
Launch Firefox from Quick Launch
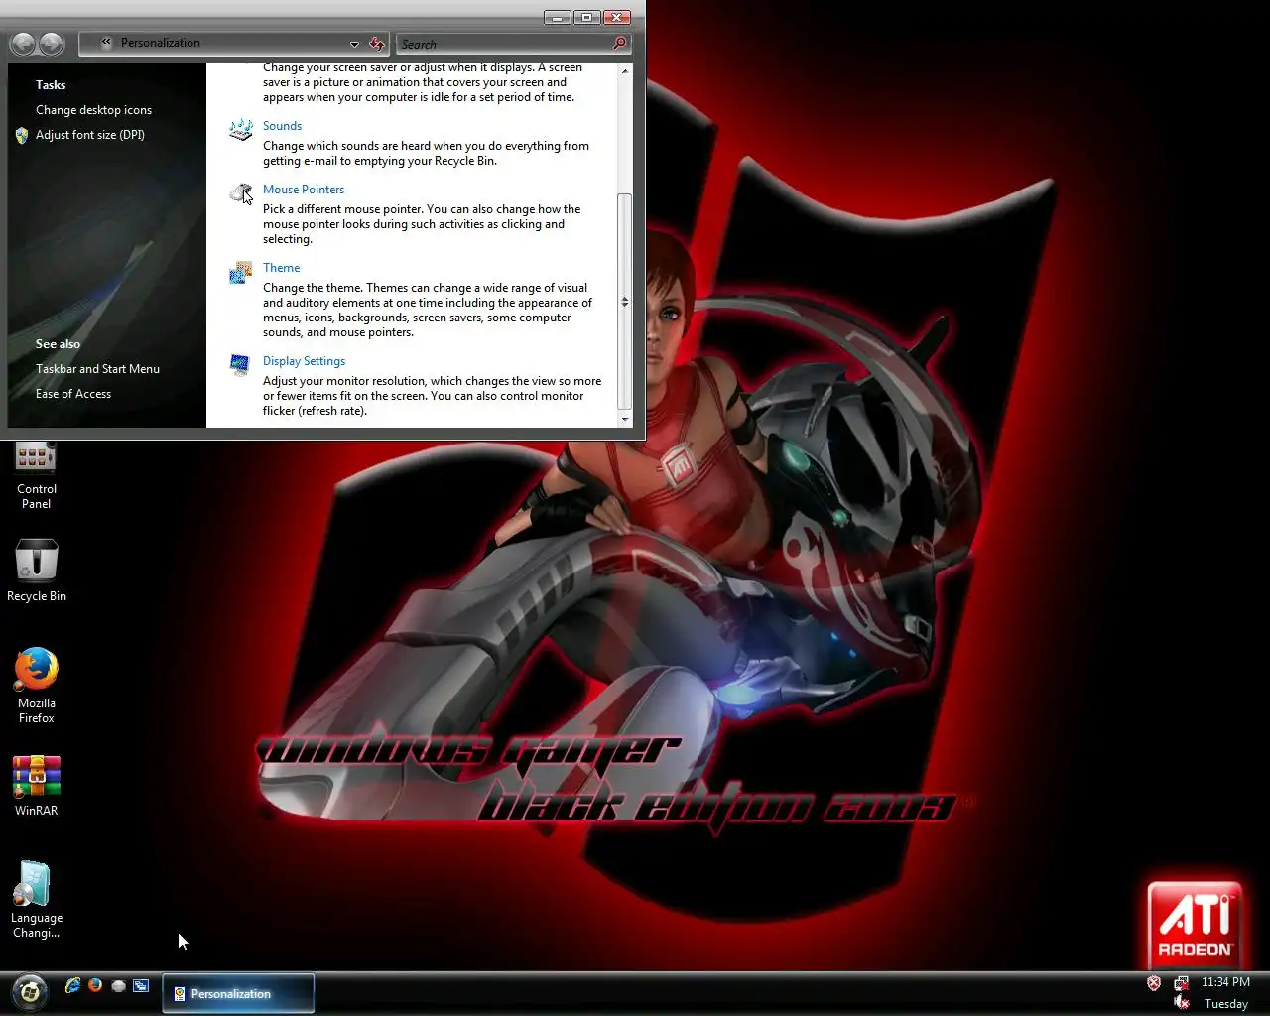(95, 985)
